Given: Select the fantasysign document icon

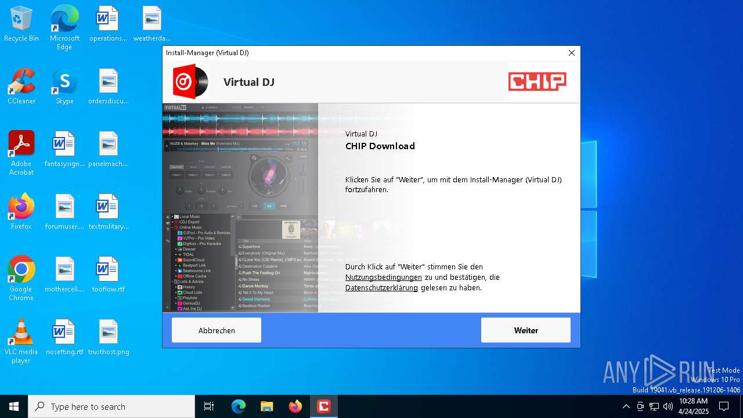Looking at the screenshot, I should coord(64,150).
